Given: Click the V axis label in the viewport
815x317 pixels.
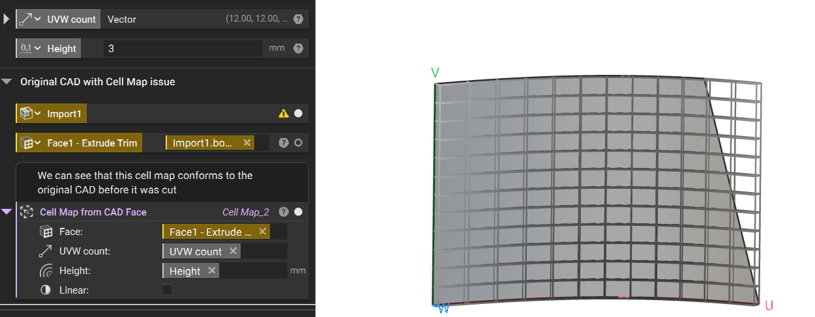Looking at the screenshot, I should (x=436, y=72).
